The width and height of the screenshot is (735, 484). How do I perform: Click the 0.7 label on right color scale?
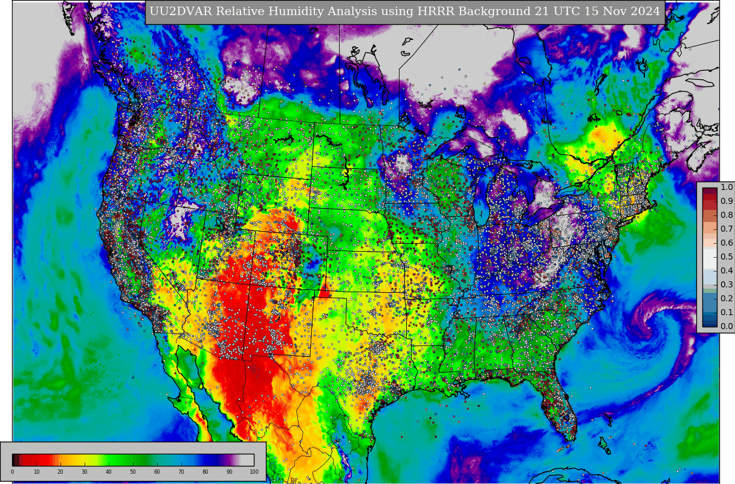727,229
